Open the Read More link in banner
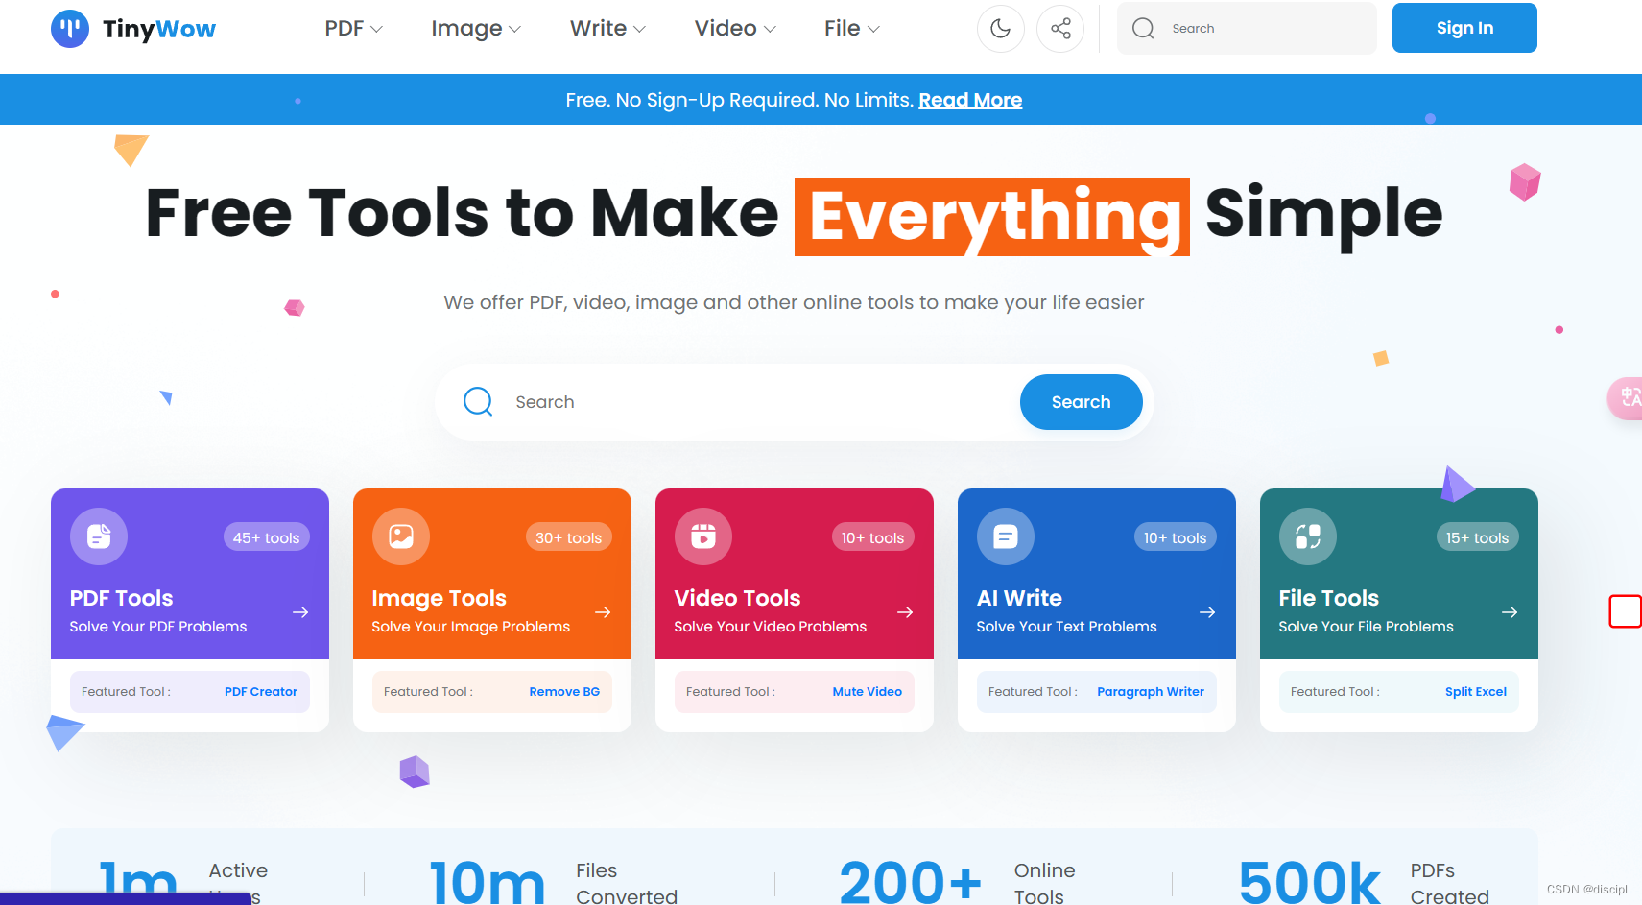Image resolution: width=1642 pixels, height=905 pixels. (x=970, y=100)
